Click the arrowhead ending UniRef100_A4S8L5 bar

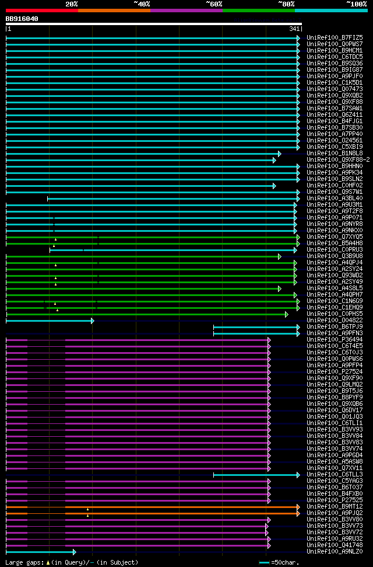280,288
